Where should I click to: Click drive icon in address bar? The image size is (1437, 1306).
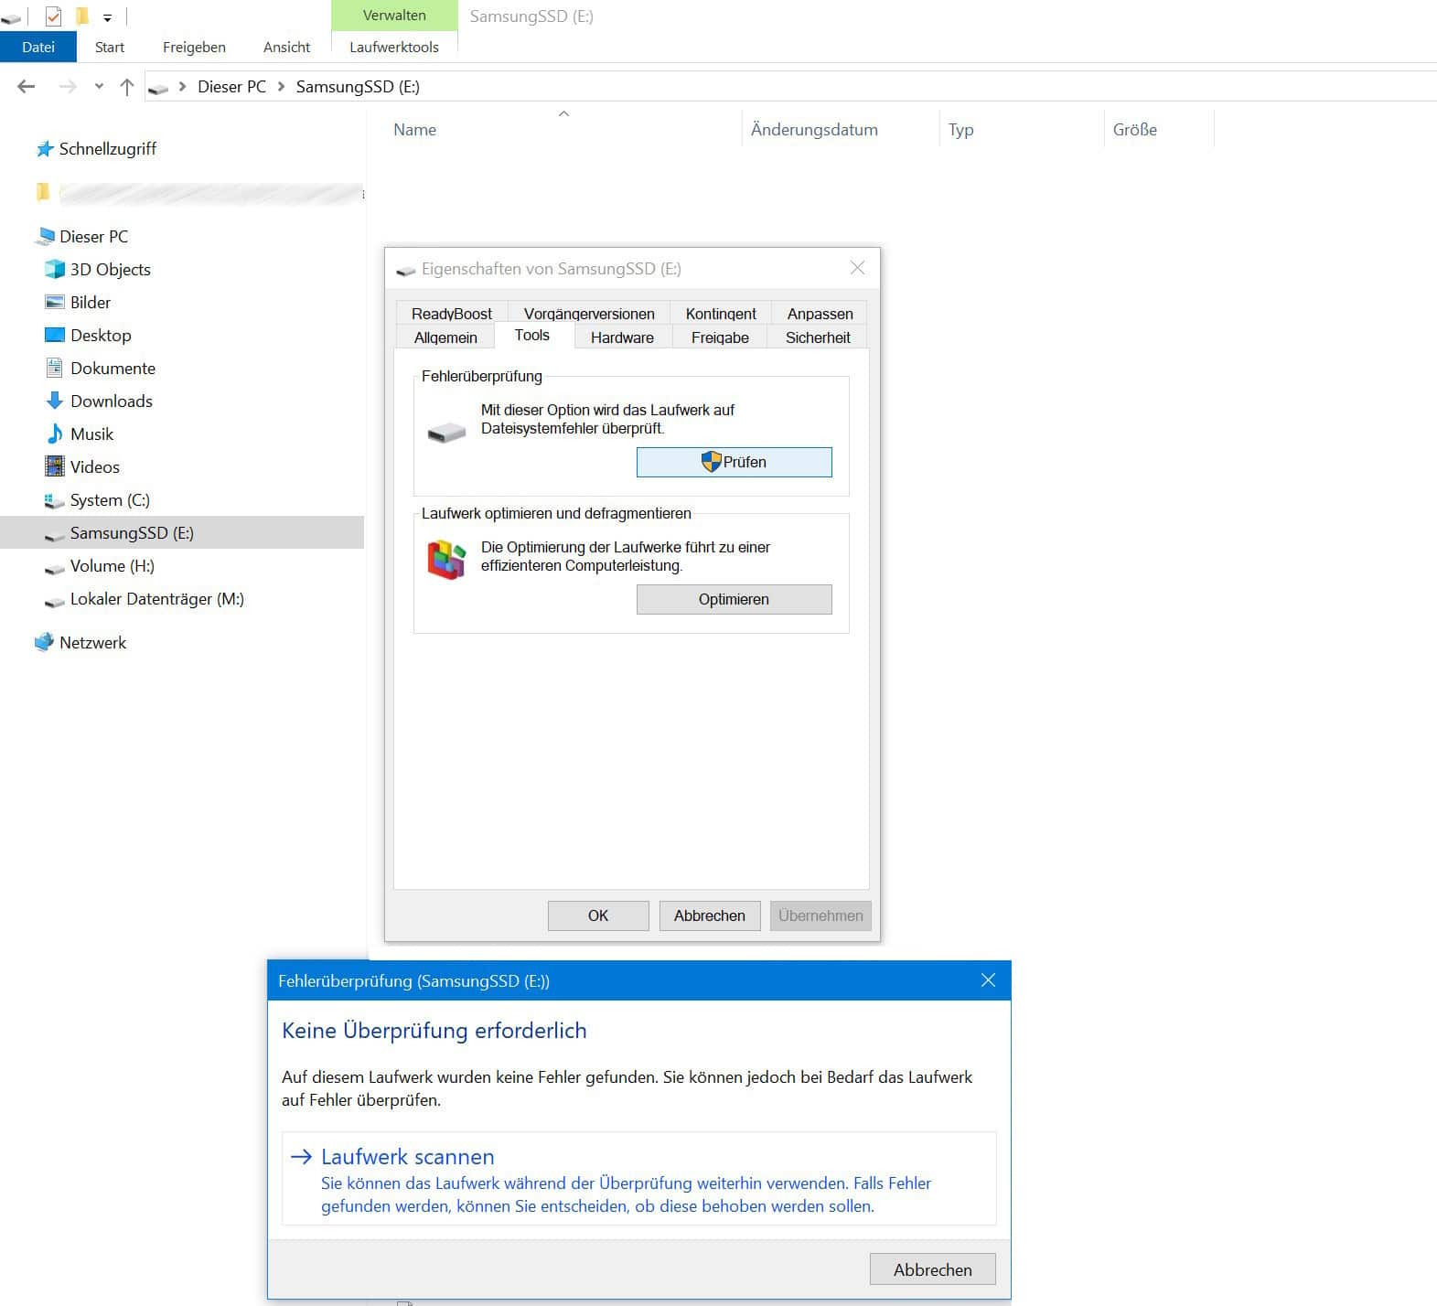[158, 89]
